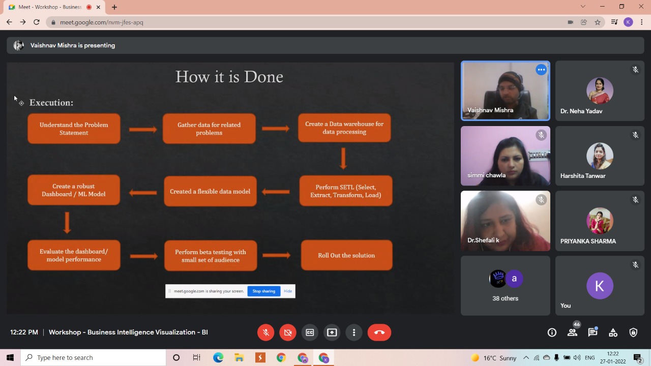Open the 38 others participants tile
Screen dimensions: 651x366
(505, 286)
